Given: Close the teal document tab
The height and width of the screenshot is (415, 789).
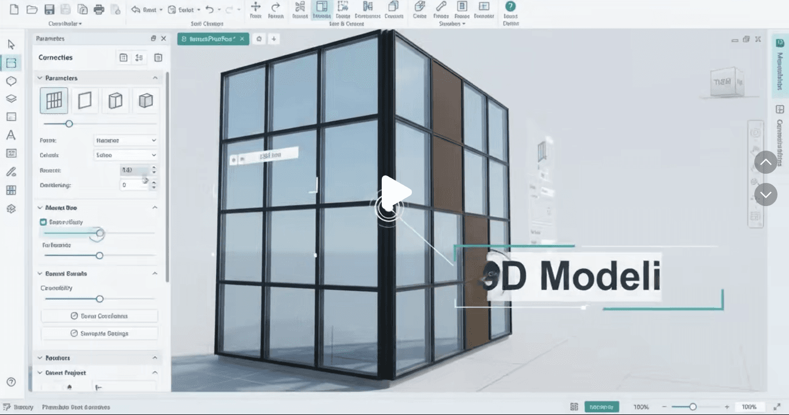Looking at the screenshot, I should click(x=243, y=39).
